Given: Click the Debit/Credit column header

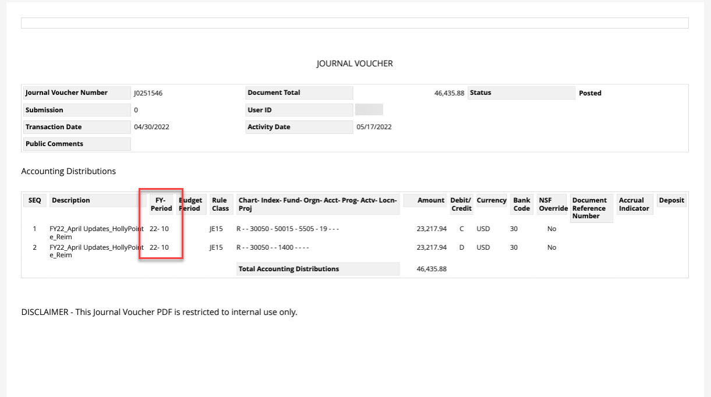Looking at the screenshot, I should coord(461,204).
